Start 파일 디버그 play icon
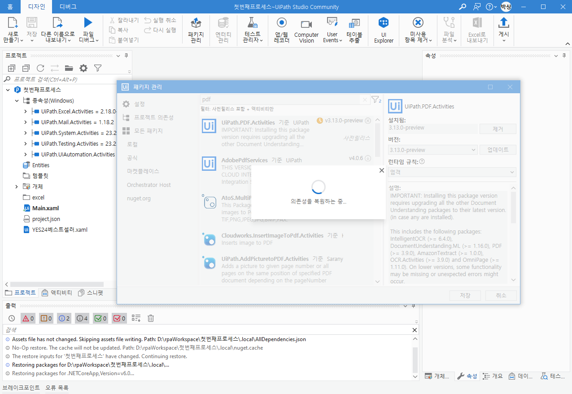The height and width of the screenshot is (394, 572). [x=88, y=23]
